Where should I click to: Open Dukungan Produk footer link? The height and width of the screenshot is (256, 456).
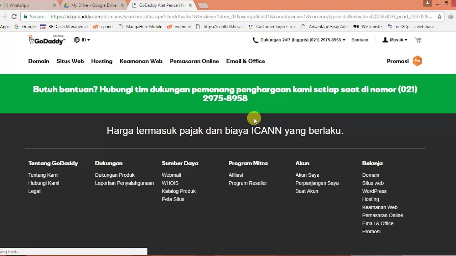click(115, 175)
